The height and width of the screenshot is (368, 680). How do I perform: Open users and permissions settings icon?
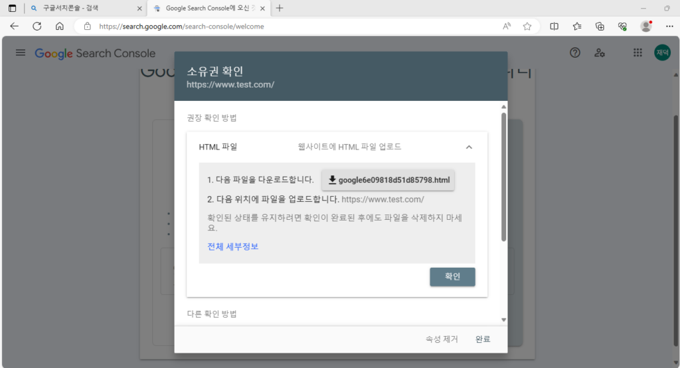(600, 53)
